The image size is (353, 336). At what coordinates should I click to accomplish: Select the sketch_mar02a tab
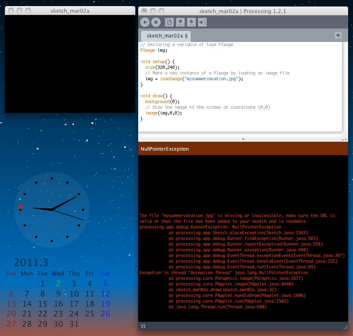click(x=166, y=36)
